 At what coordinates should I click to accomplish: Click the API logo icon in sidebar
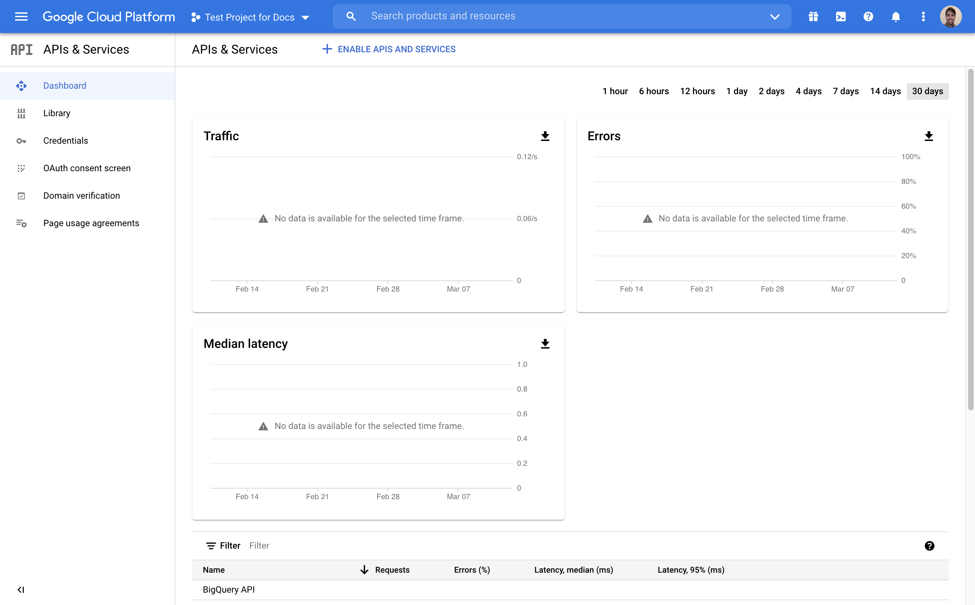point(22,49)
